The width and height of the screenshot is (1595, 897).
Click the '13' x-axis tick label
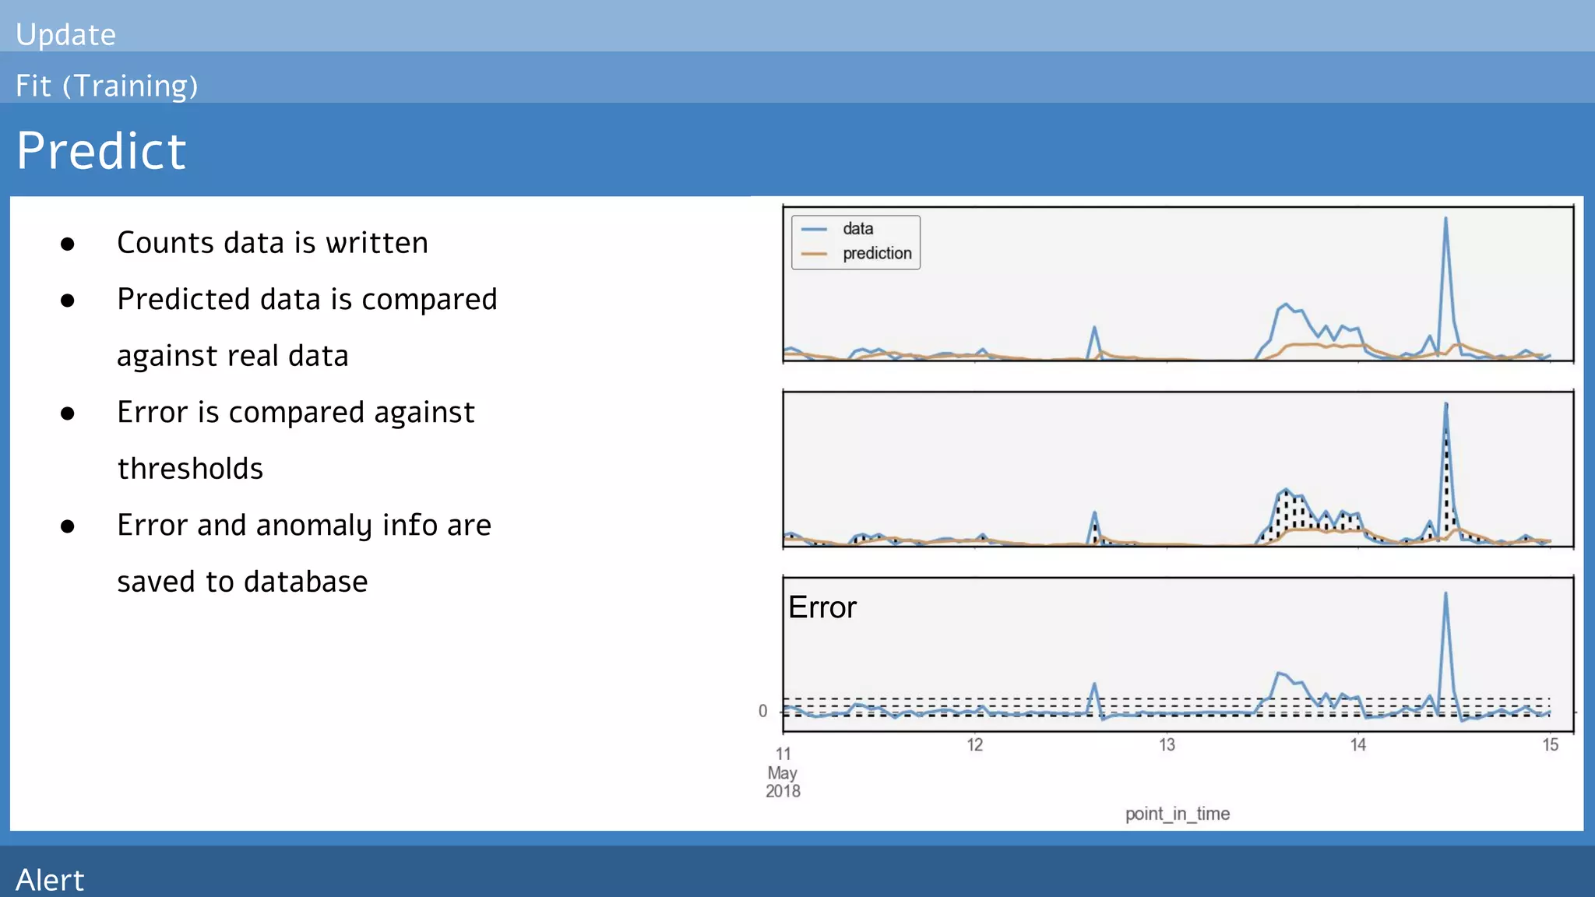tap(1167, 745)
